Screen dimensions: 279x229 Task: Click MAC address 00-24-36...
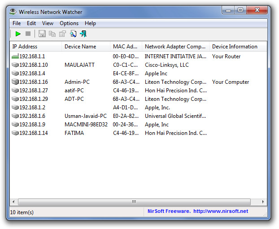125,125
